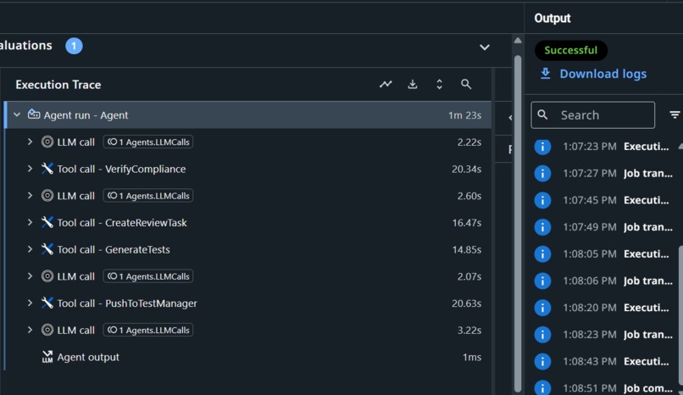
Task: Click the 20.63s PushToTestManager duration
Action: 467,303
